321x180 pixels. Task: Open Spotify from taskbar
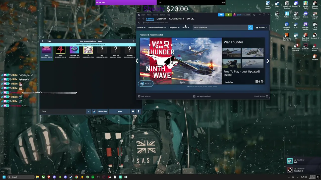(93, 177)
